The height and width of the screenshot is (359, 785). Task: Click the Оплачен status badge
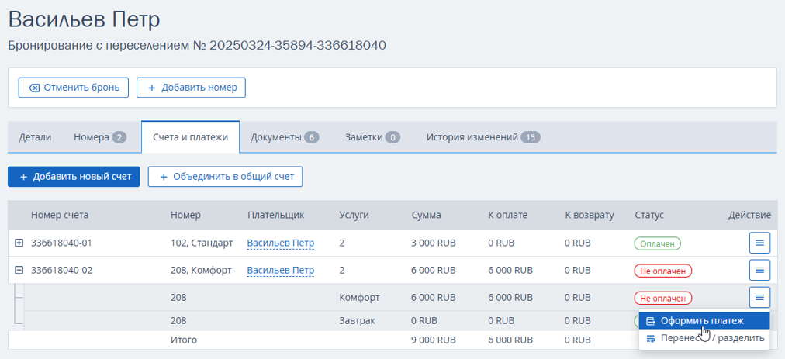(657, 243)
